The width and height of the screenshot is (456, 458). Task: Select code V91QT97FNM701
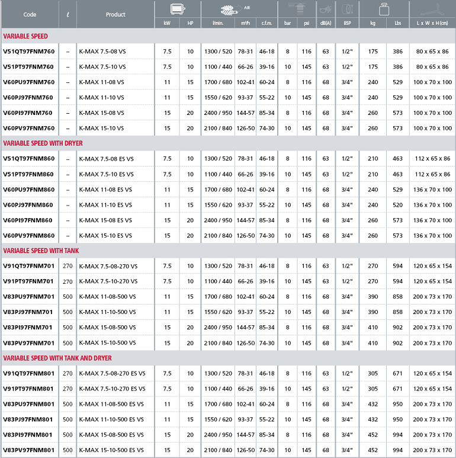[x=28, y=266]
